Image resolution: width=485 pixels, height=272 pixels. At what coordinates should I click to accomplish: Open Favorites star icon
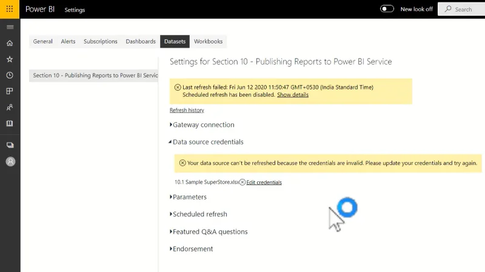pos(10,59)
